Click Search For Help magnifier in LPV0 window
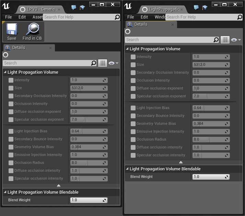245x216 pixels. 117,17
